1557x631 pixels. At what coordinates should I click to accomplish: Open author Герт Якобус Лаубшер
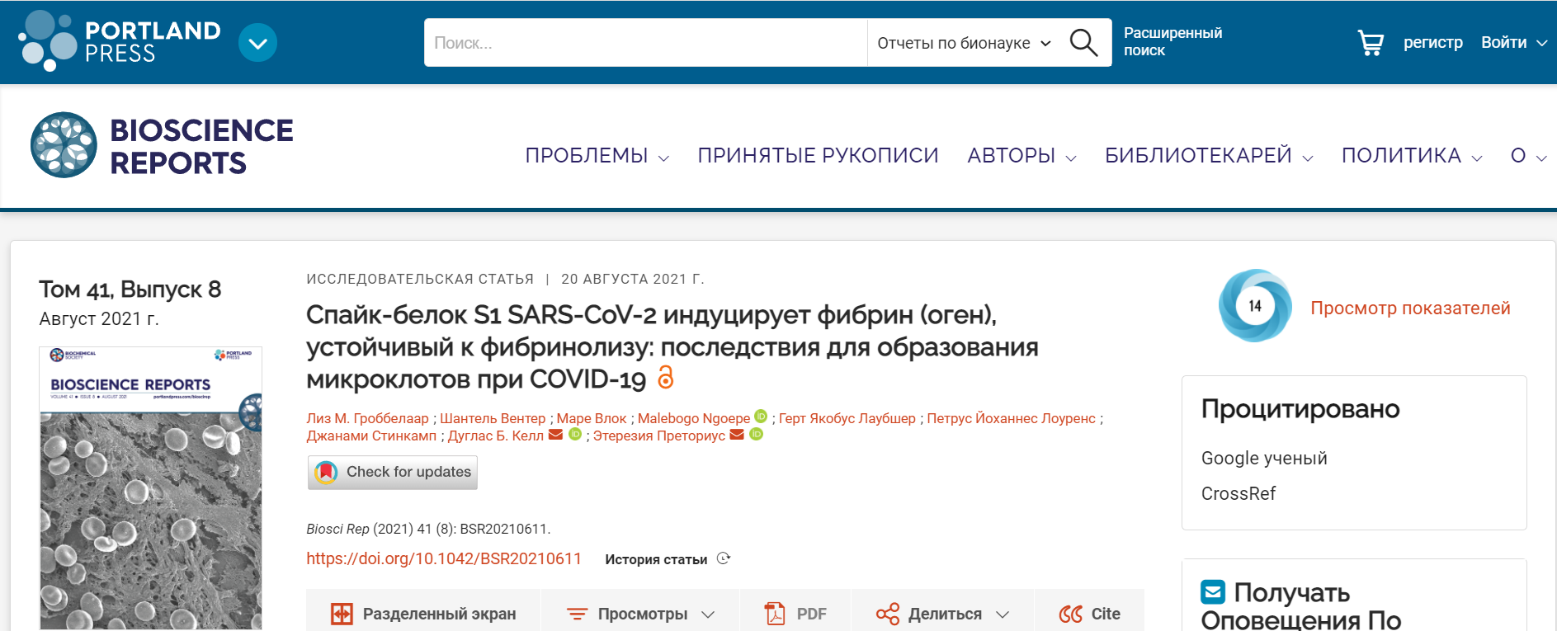coord(847,418)
